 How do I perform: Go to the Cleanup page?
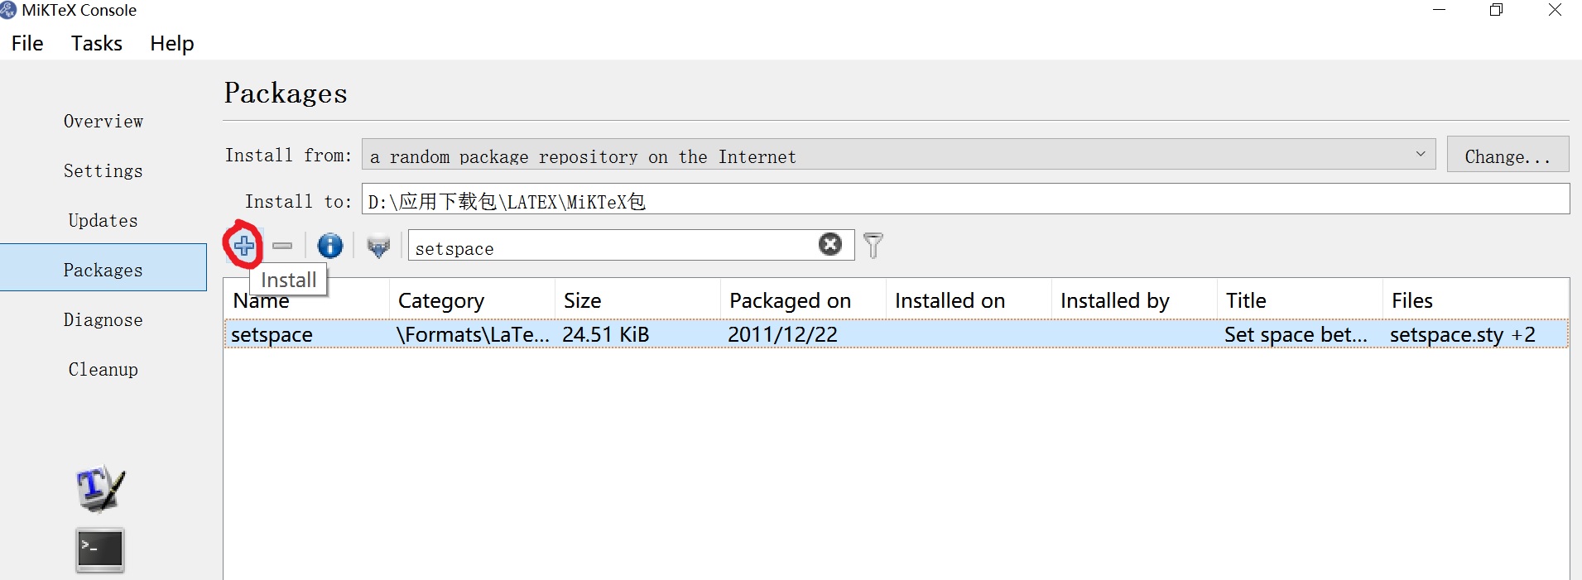[103, 370]
